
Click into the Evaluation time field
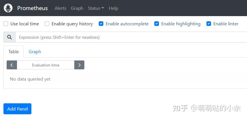tap(45, 65)
